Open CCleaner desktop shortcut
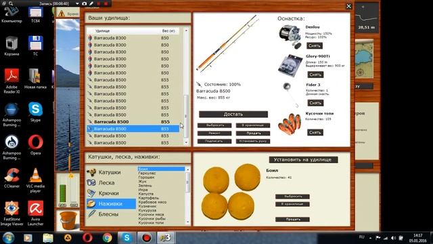The width and height of the screenshot is (433, 244). (x=12, y=178)
